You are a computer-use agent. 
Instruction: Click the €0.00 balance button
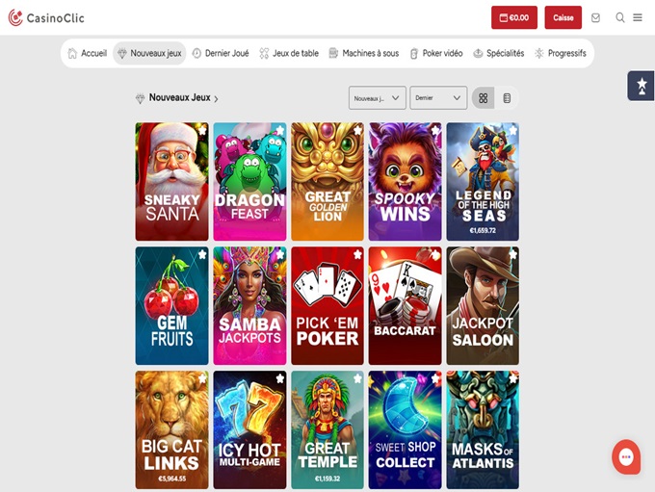[514, 17]
